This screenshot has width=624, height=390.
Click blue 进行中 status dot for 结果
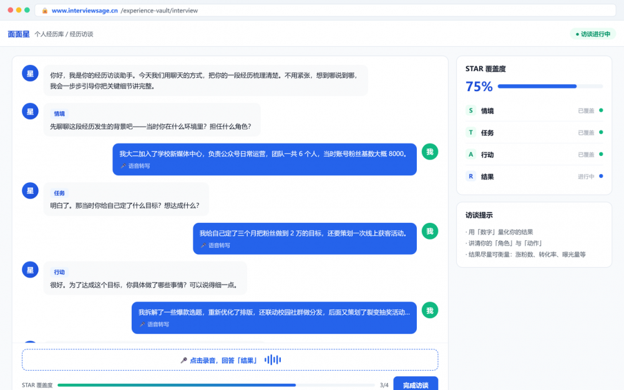pyautogui.click(x=601, y=176)
